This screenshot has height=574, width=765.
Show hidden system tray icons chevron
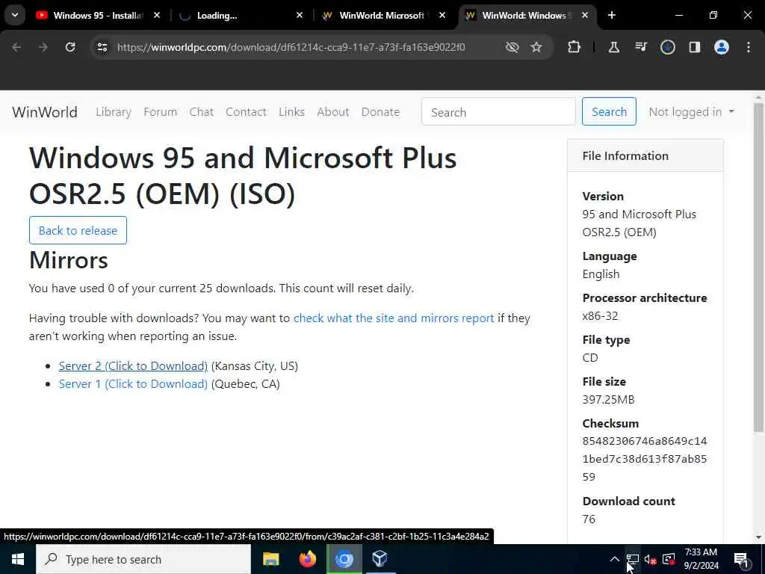point(615,559)
